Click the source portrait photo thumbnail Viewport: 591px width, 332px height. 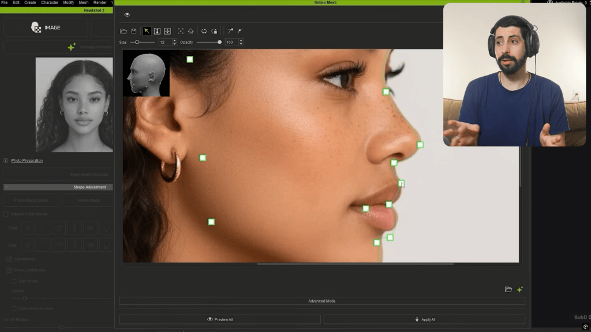coord(74,105)
